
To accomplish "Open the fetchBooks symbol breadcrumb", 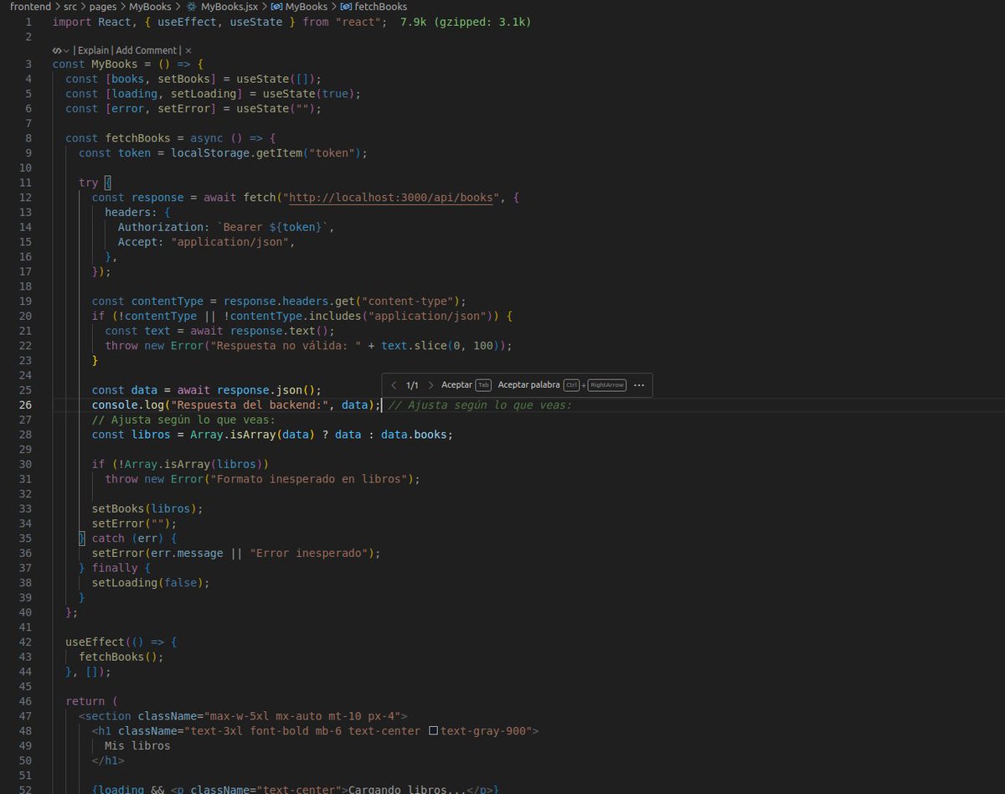I will click(381, 7).
